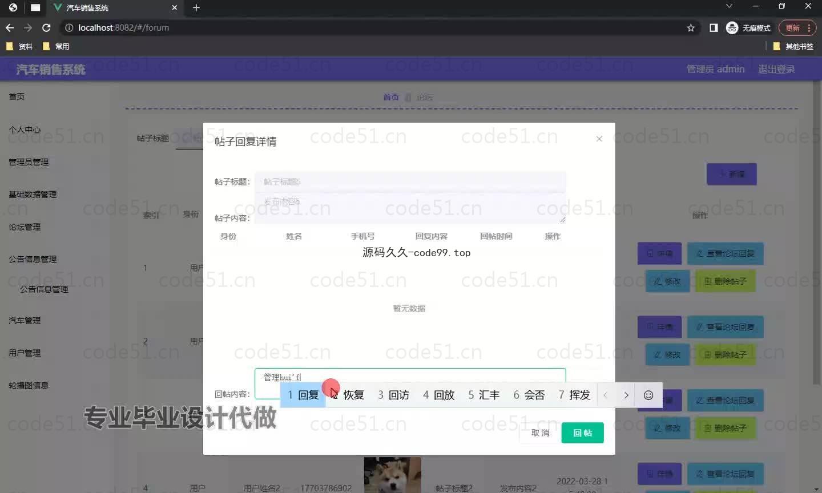This screenshot has width=822, height=493.
Task: Click the 首页 breadcrumb
Action: [x=391, y=97]
